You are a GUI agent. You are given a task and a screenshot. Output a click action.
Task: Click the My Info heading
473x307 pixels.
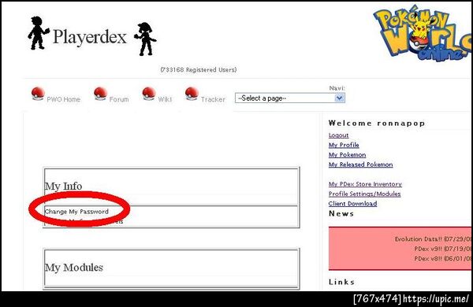coord(63,187)
